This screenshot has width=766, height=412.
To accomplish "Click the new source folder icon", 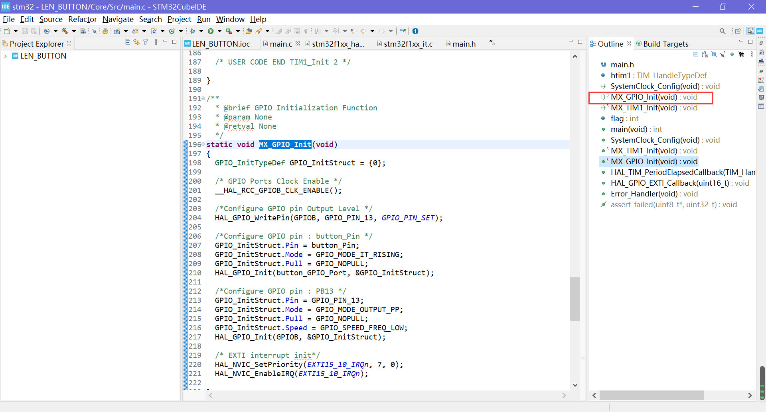I will (x=135, y=31).
